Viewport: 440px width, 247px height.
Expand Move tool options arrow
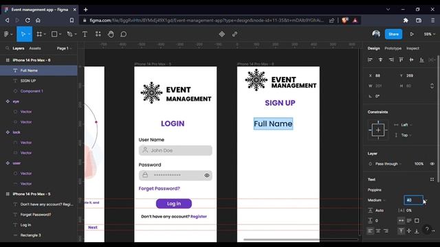click(x=29, y=34)
